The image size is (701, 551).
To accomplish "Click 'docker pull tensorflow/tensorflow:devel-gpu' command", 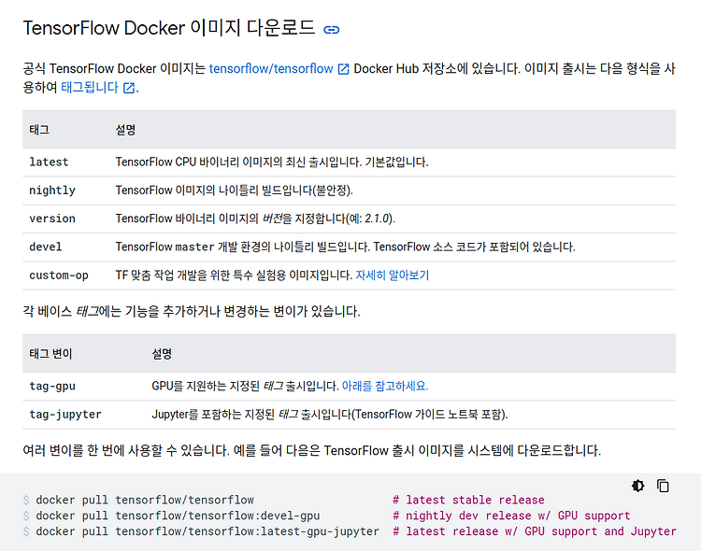I will (178, 516).
